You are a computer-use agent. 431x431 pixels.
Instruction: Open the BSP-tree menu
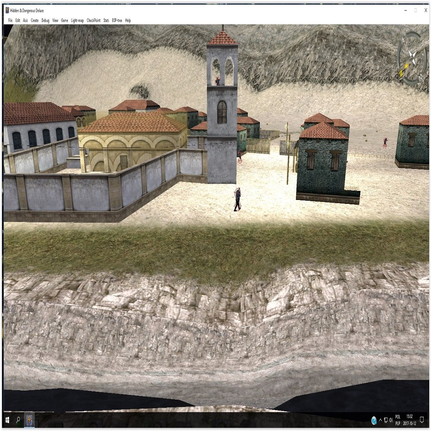[117, 20]
